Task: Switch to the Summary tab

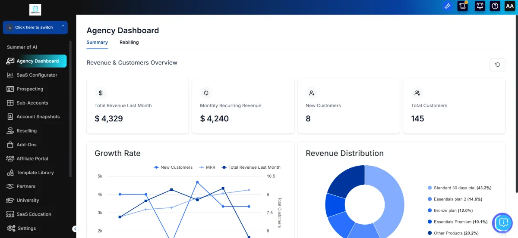Action: pyautogui.click(x=97, y=42)
